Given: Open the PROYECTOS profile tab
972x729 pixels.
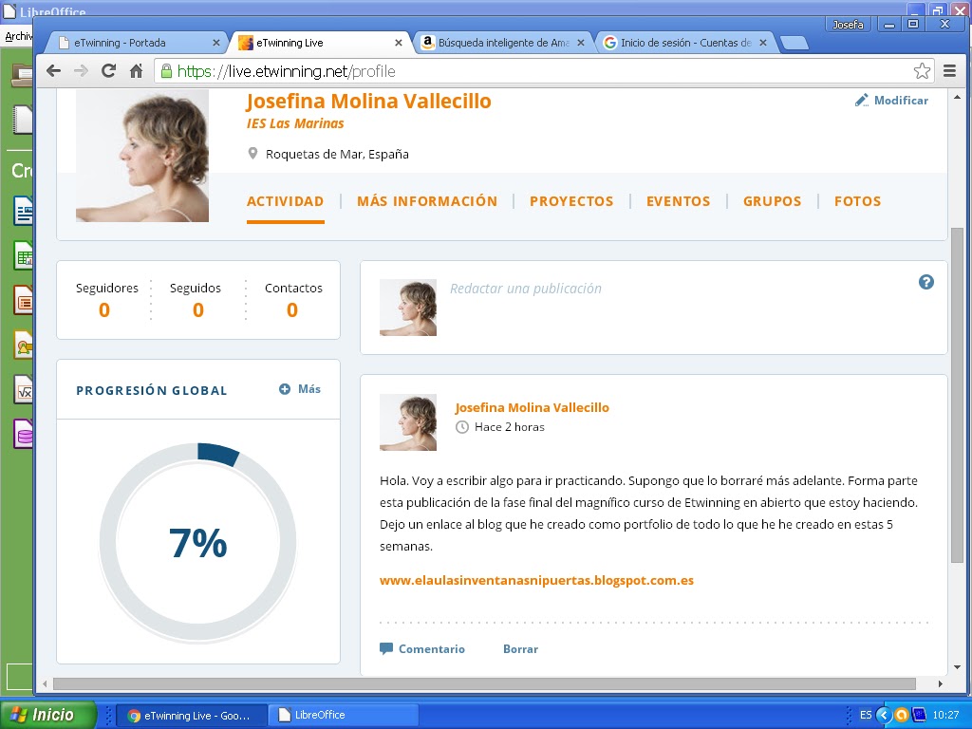Looking at the screenshot, I should (571, 201).
